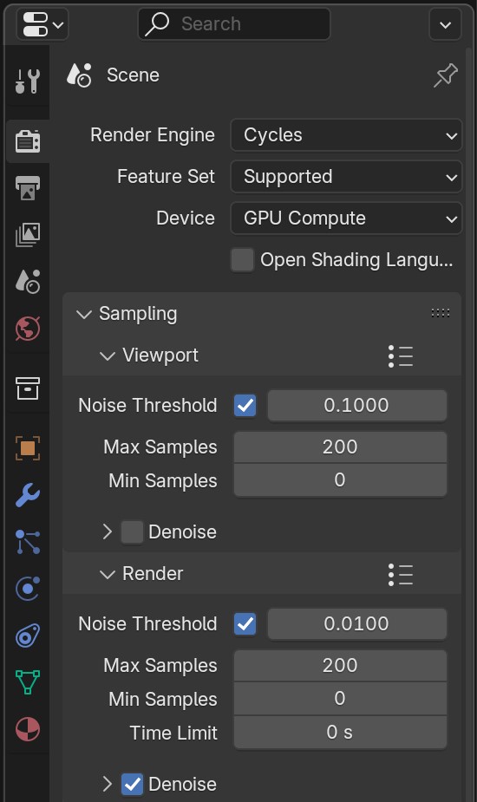This screenshot has height=802, width=477.
Task: Open the Object Data properties tab
Action: point(28,682)
